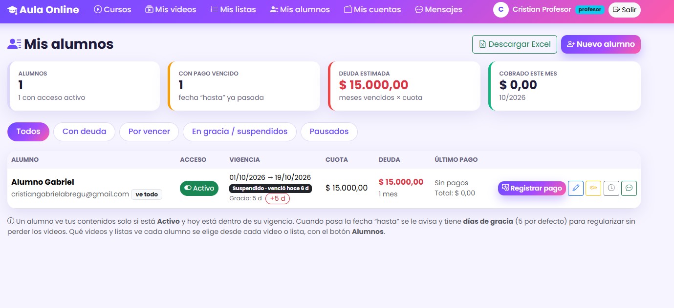The width and height of the screenshot is (674, 308).
Task: Click 'Sin pagos' text
Action: tap(452, 183)
